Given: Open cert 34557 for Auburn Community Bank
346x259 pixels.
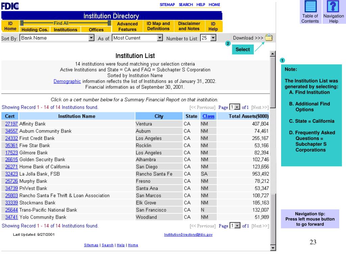Looking at the screenshot, I should coord(11,131).
